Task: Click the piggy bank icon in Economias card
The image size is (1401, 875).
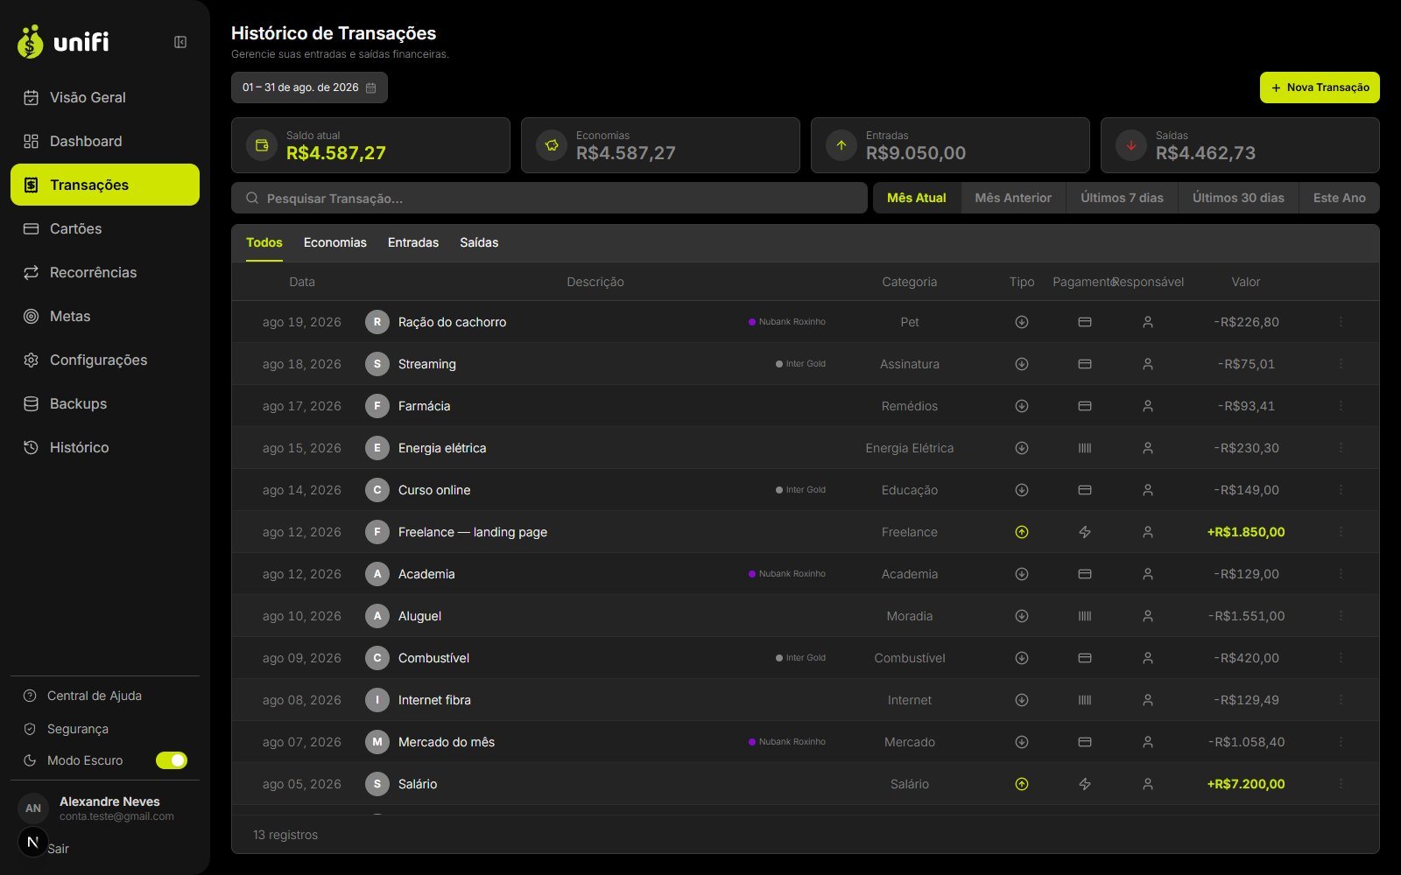Action: tap(552, 145)
